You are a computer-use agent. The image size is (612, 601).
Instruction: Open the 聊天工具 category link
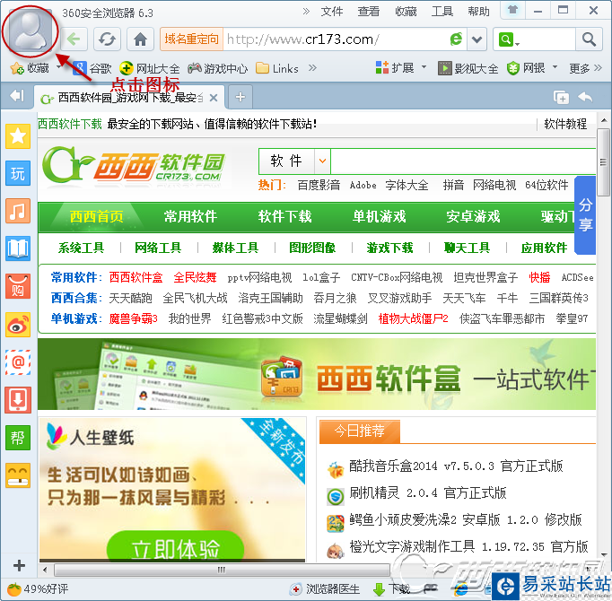click(467, 248)
